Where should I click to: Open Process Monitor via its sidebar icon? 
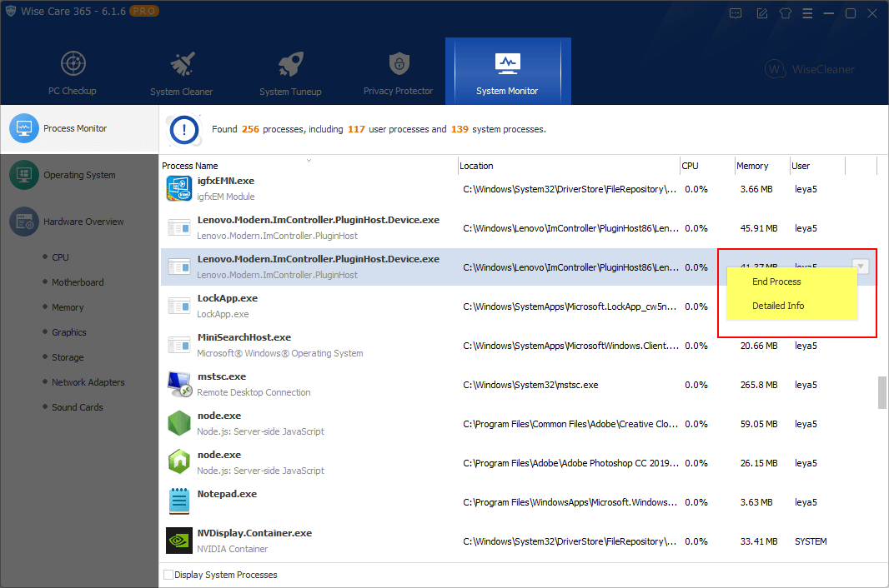[24, 128]
